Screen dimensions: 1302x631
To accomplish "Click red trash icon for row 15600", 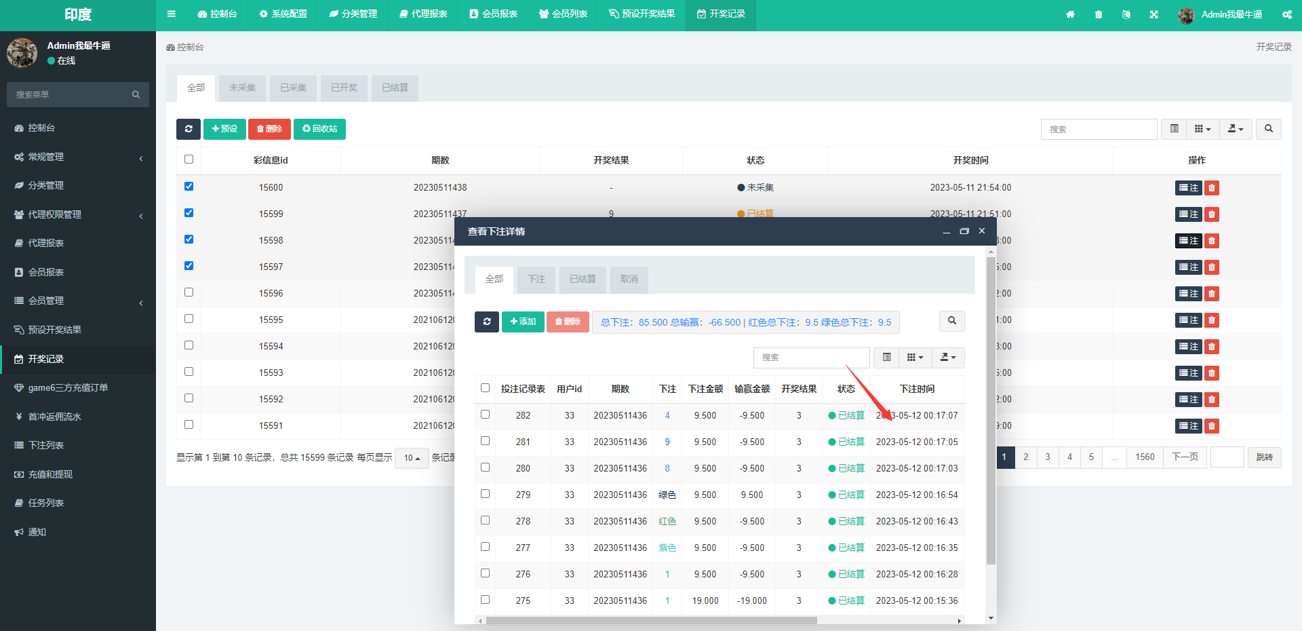I will pos(1212,188).
